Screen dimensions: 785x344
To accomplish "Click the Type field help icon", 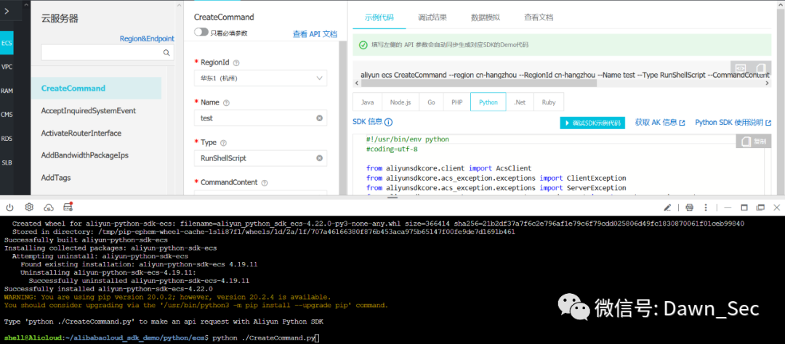I will (223, 142).
